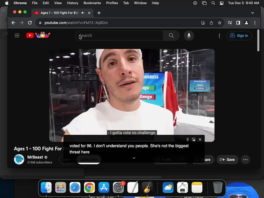264x198 pixels.
Task: Open Weather app from the Dock
Action: click(168, 187)
